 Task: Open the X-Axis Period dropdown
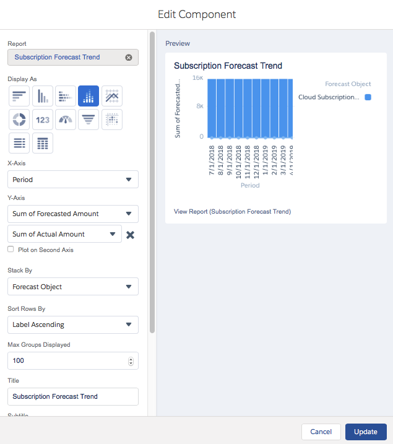point(72,180)
